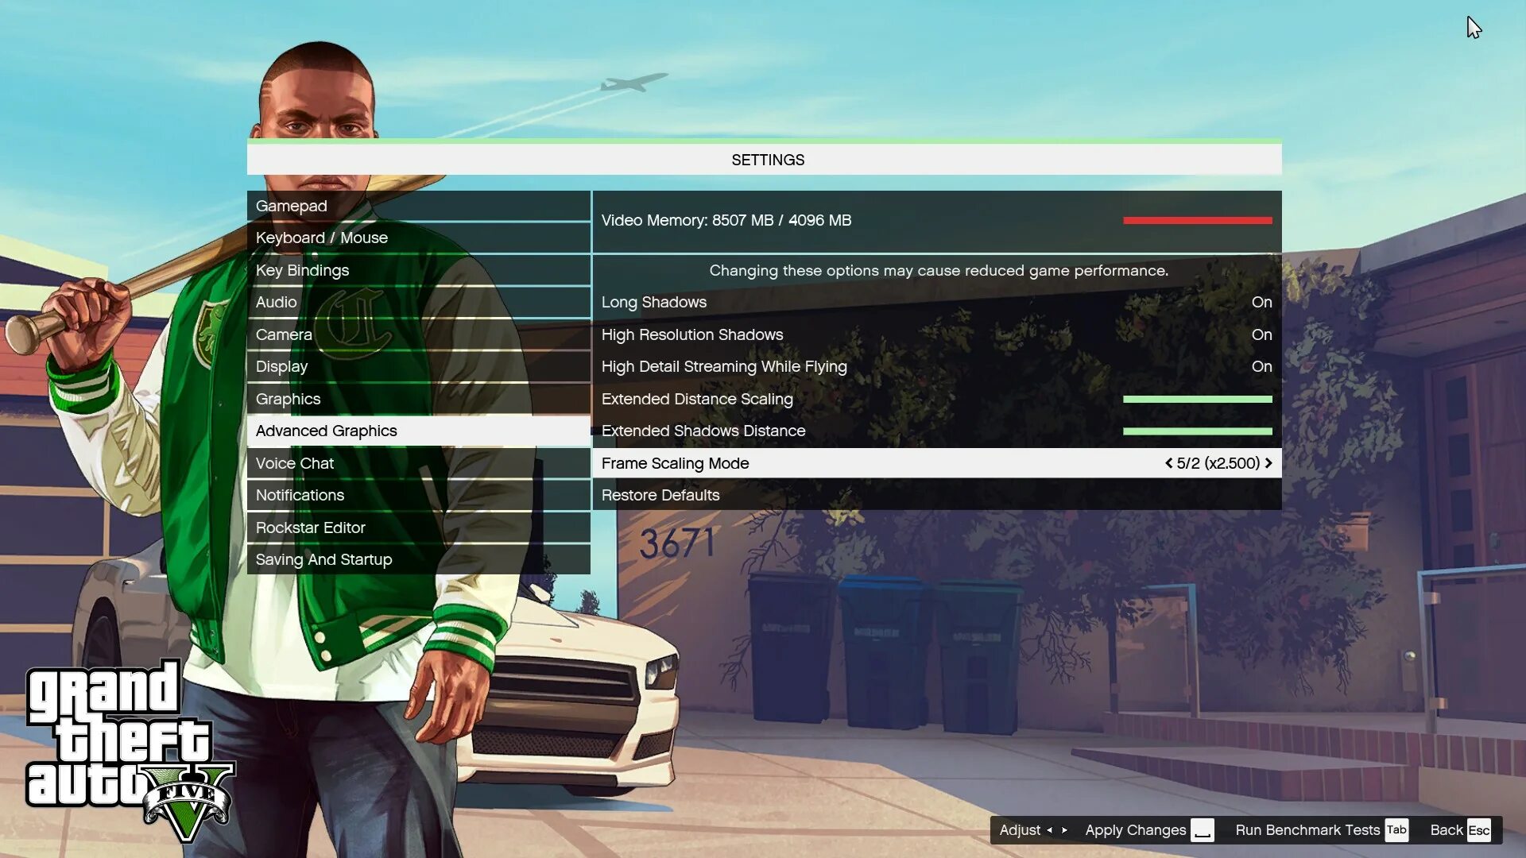Select the Keyboard / Mouse settings section
1526x858 pixels.
322,238
